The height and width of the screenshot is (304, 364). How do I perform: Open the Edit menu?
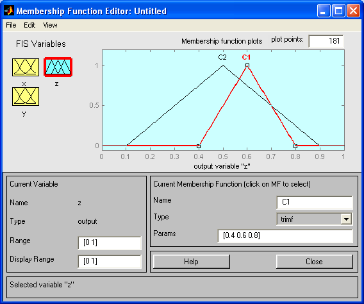point(29,25)
